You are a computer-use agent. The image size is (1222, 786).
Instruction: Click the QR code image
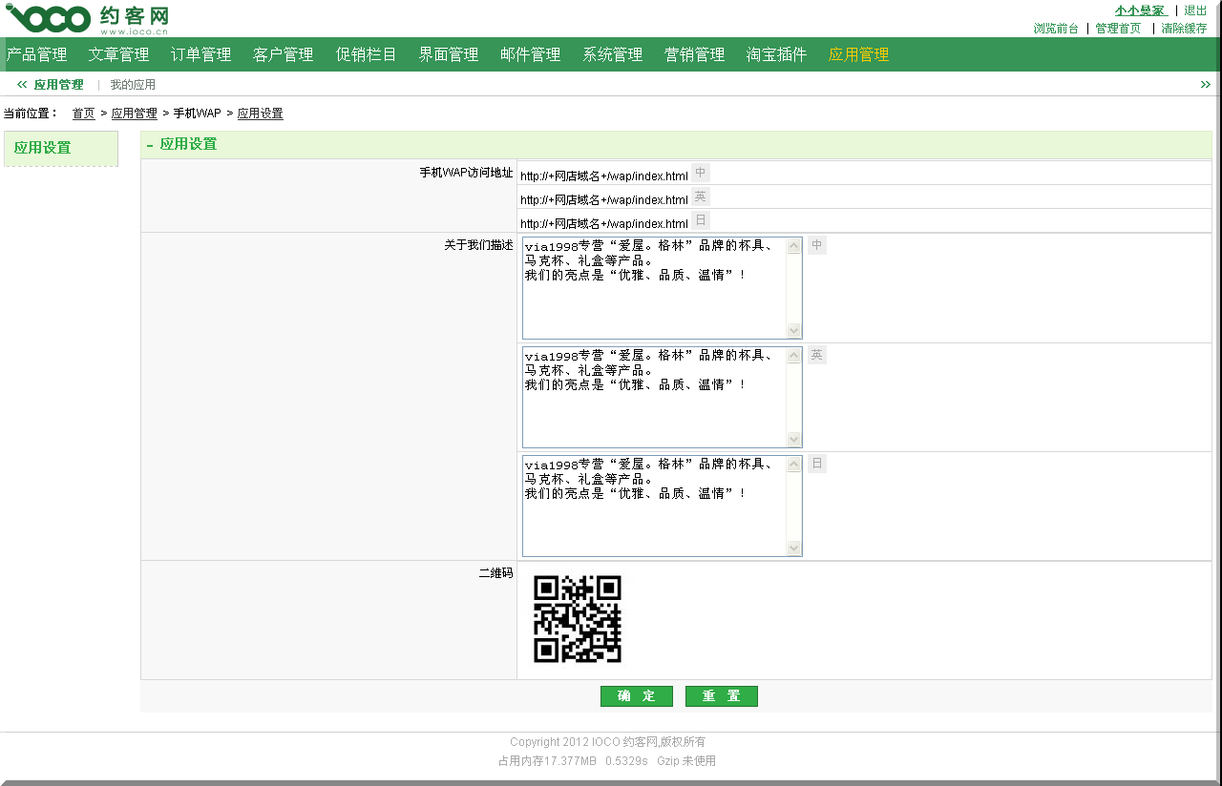pos(577,619)
